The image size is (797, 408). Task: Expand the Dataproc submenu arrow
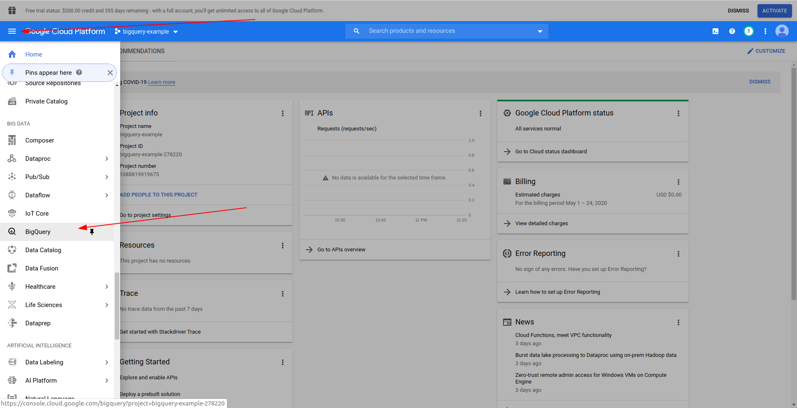point(107,159)
